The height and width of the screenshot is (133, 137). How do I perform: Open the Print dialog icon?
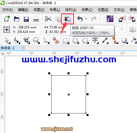[x=36, y=19]
